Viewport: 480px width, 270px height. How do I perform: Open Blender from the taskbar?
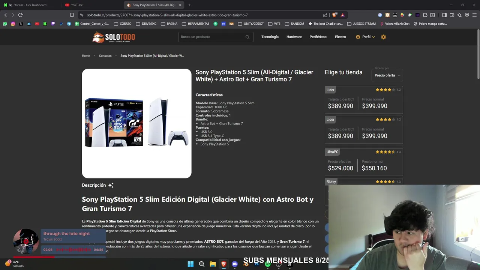point(246,264)
